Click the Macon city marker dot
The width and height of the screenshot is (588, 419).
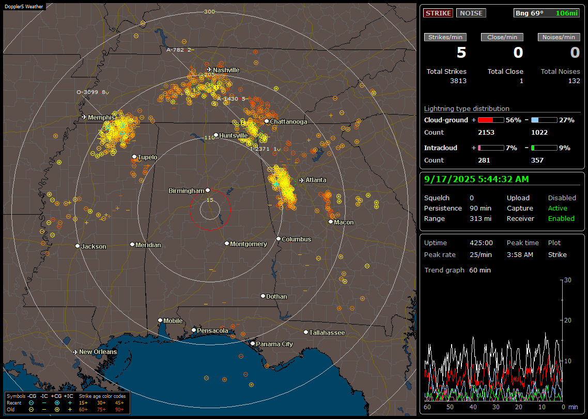[x=330, y=222]
